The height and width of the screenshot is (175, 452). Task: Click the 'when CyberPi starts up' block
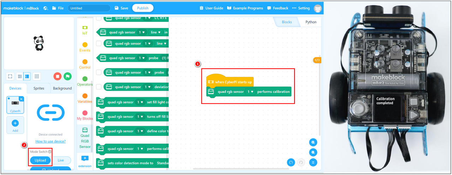click(x=230, y=82)
